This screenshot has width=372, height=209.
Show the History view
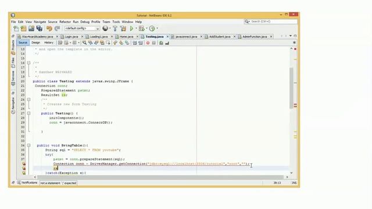[x=49, y=42]
